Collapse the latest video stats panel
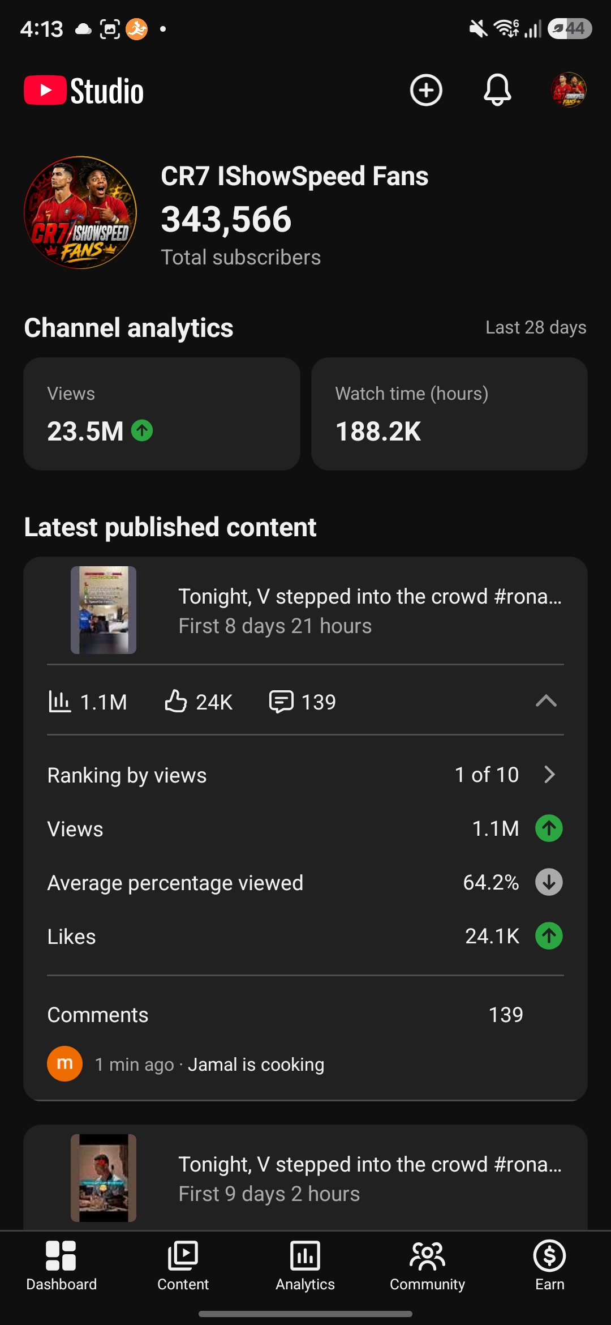This screenshot has width=611, height=1325. [546, 702]
